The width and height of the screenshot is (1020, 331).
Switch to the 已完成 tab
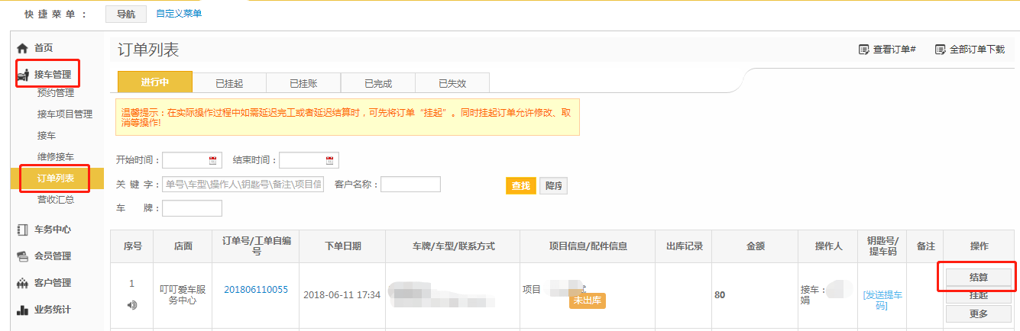click(x=377, y=83)
